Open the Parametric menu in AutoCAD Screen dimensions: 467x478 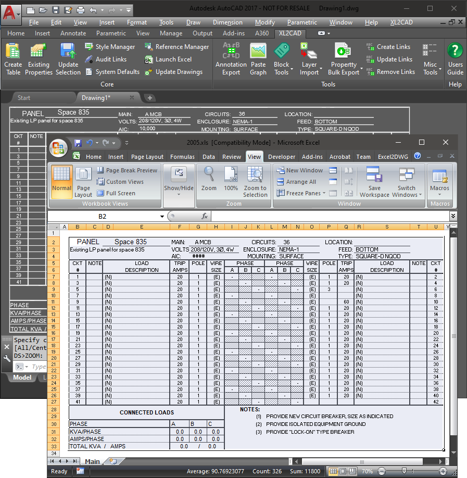tap(302, 22)
